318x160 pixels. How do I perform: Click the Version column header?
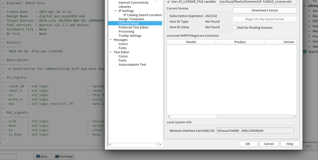tap(281, 42)
